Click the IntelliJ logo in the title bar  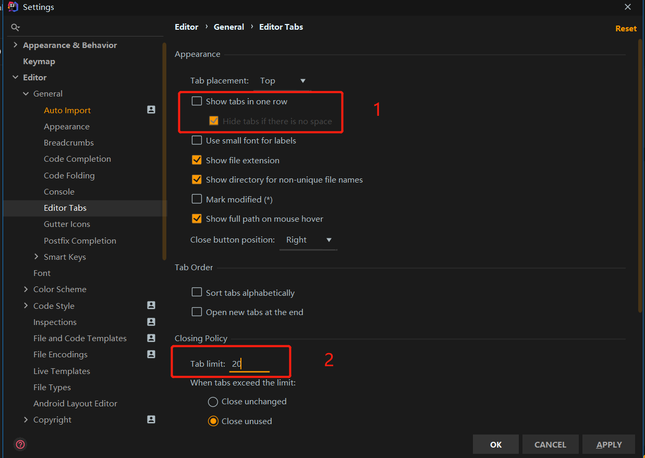click(x=14, y=7)
